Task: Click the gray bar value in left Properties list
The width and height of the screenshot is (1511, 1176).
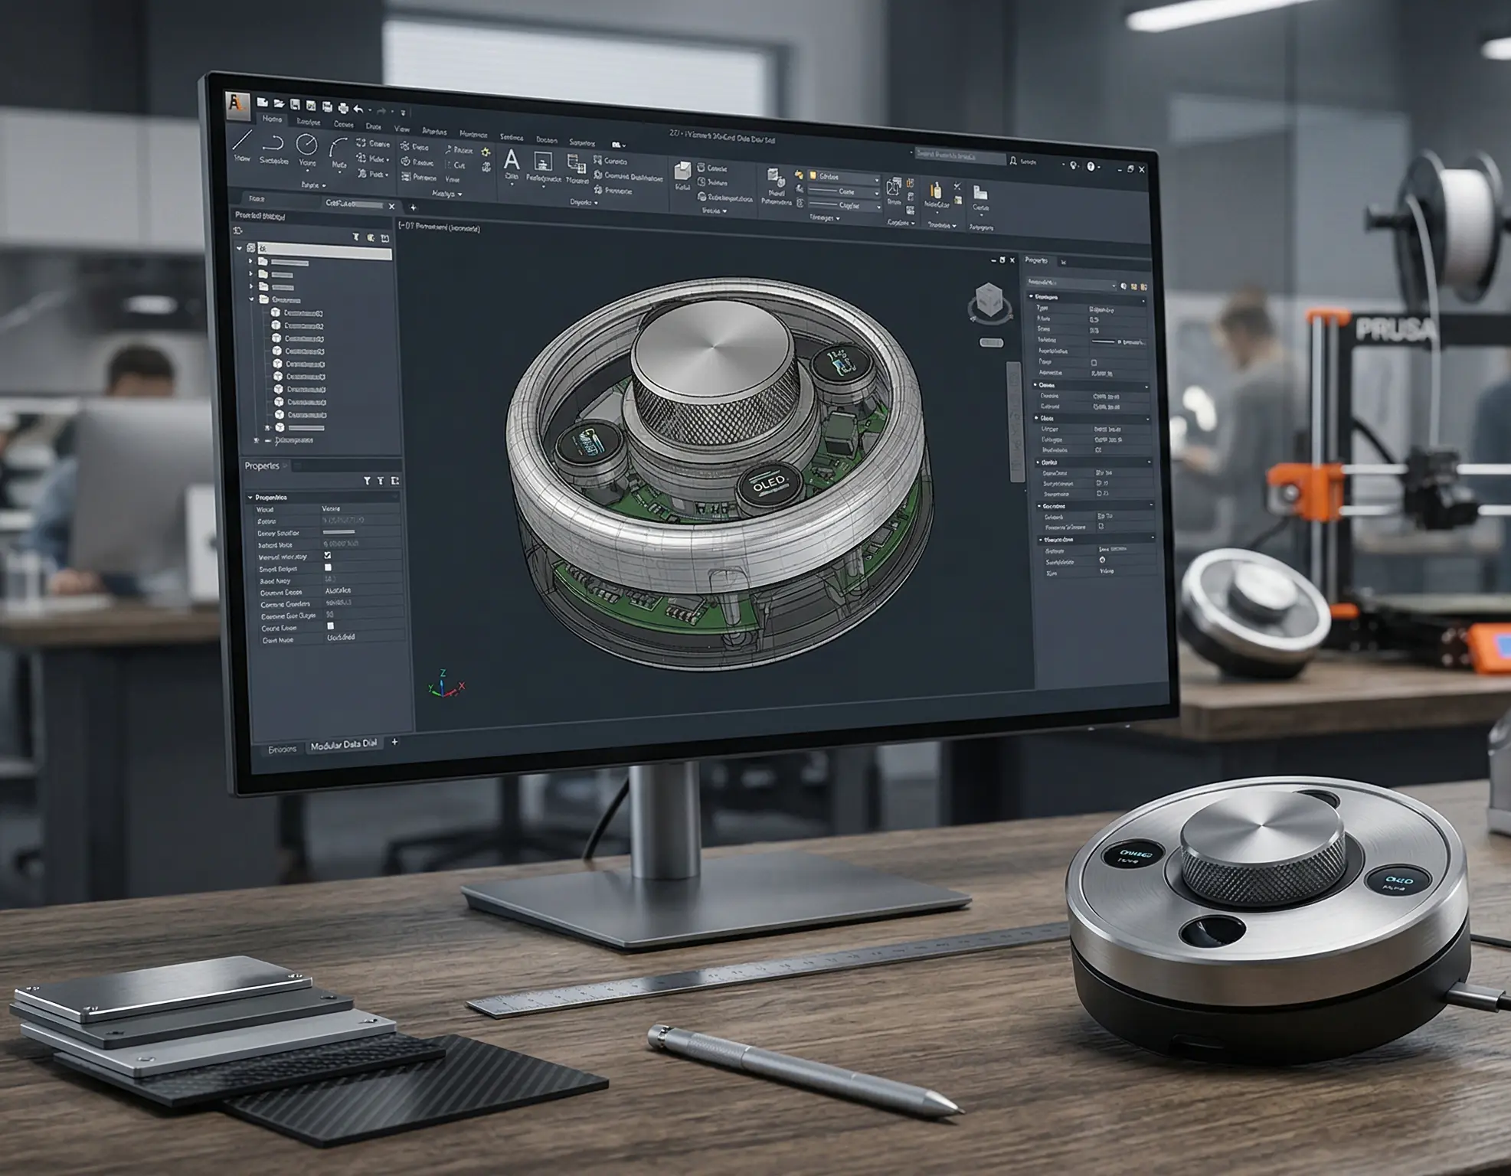Action: click(x=339, y=531)
